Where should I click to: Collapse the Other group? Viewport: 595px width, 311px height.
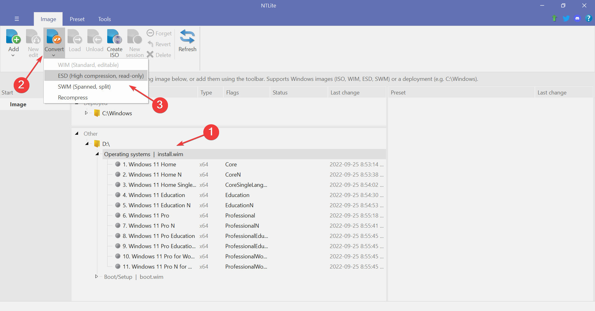(77, 134)
